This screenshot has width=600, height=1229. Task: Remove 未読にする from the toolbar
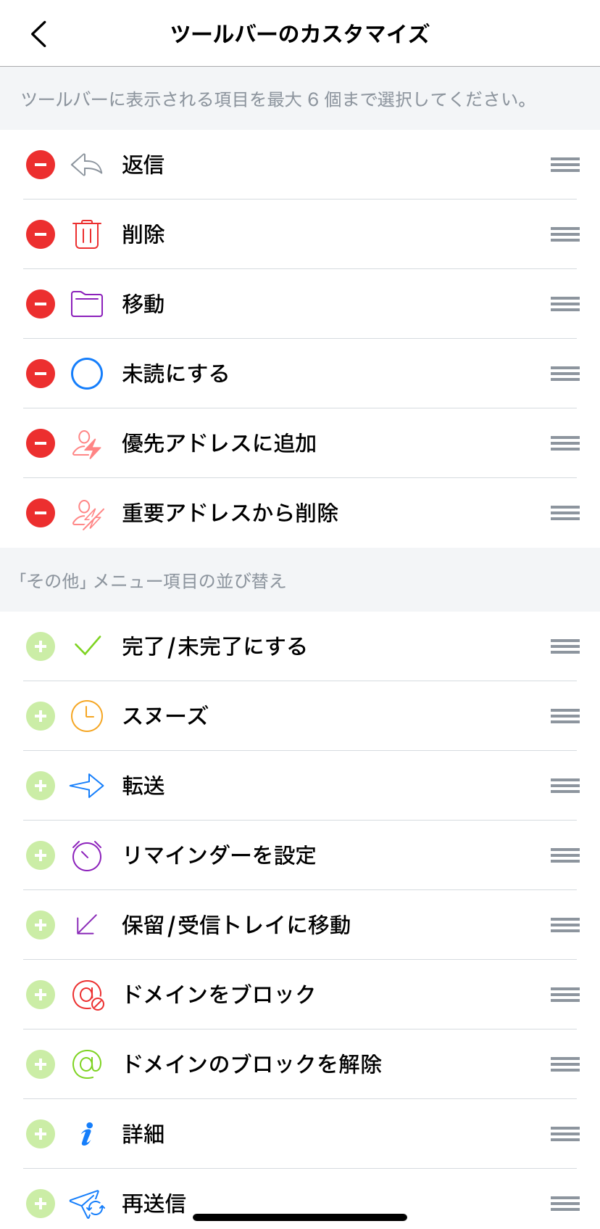click(x=41, y=374)
